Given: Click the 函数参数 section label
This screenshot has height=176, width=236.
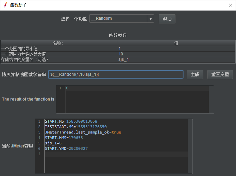Looking at the screenshot, I should (118, 35).
